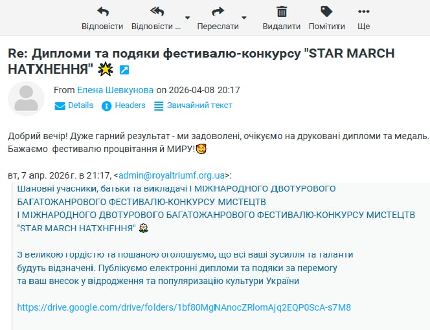Screen dimensions: 430x330
Task: Open the Forward options dropdown arrow
Action: [244, 17]
